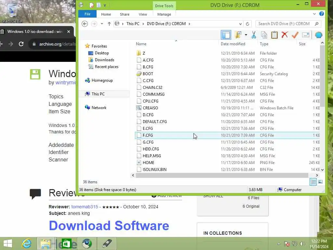Click the blue globe shell icon
The image size is (333, 250).
click(319, 35)
